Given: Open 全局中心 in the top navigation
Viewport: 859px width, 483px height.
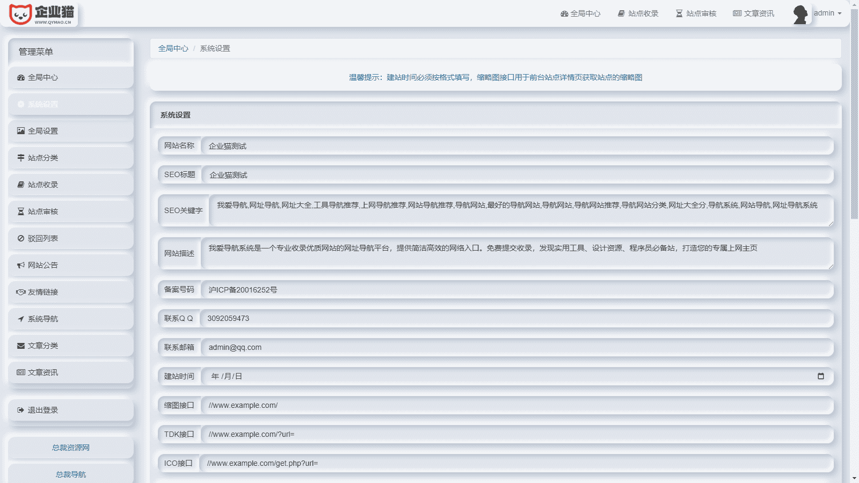Looking at the screenshot, I should click(580, 13).
